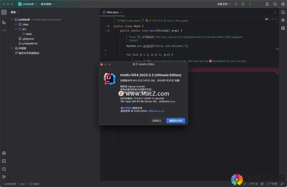Click src breadcrumb in status bar
The height and width of the screenshot is (187, 287).
tap(23, 184)
